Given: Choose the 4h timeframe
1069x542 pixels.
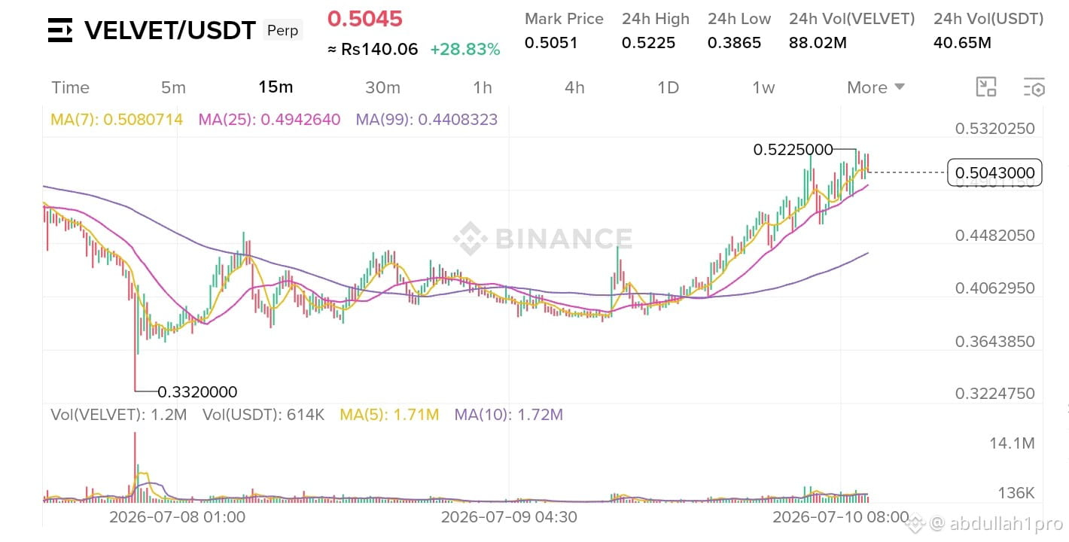Looking at the screenshot, I should point(574,87).
